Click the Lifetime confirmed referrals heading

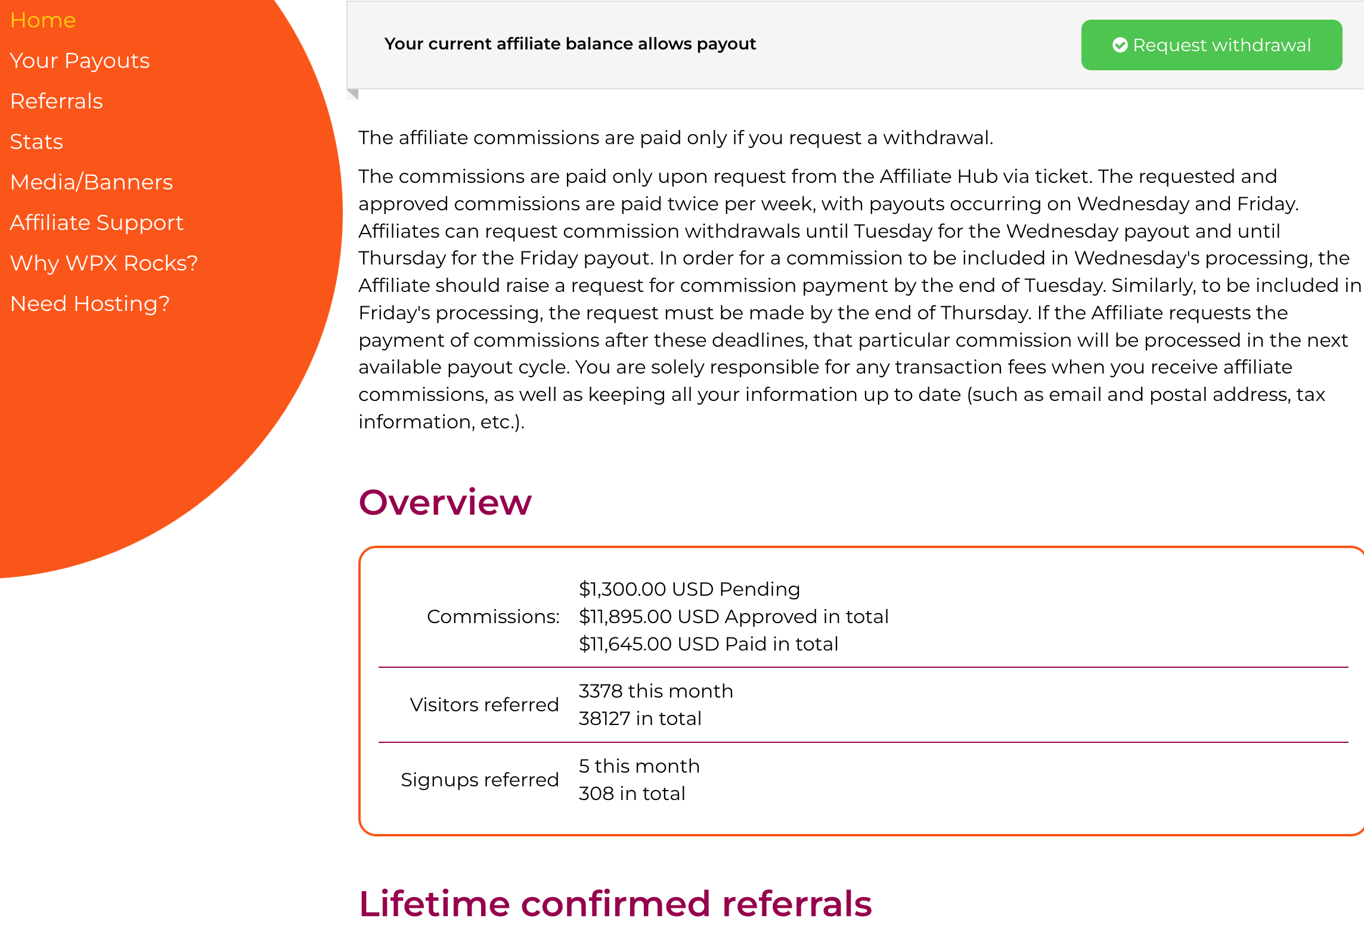pyautogui.click(x=615, y=904)
